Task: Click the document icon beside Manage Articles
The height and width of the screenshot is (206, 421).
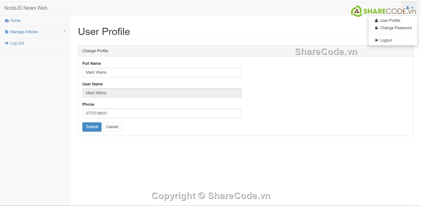Action: tap(7, 32)
